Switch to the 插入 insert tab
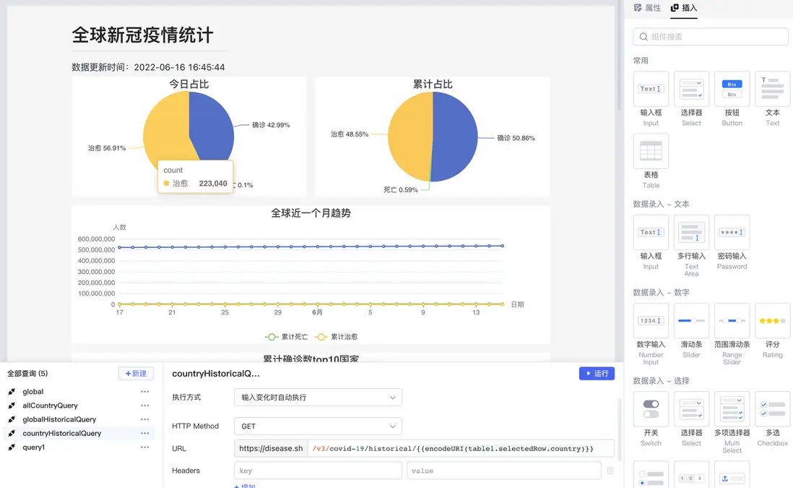The image size is (793, 488). click(x=684, y=8)
